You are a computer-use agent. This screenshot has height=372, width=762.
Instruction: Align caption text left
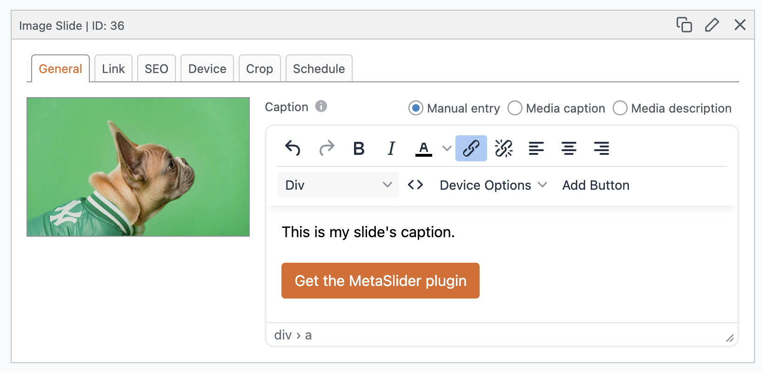536,148
